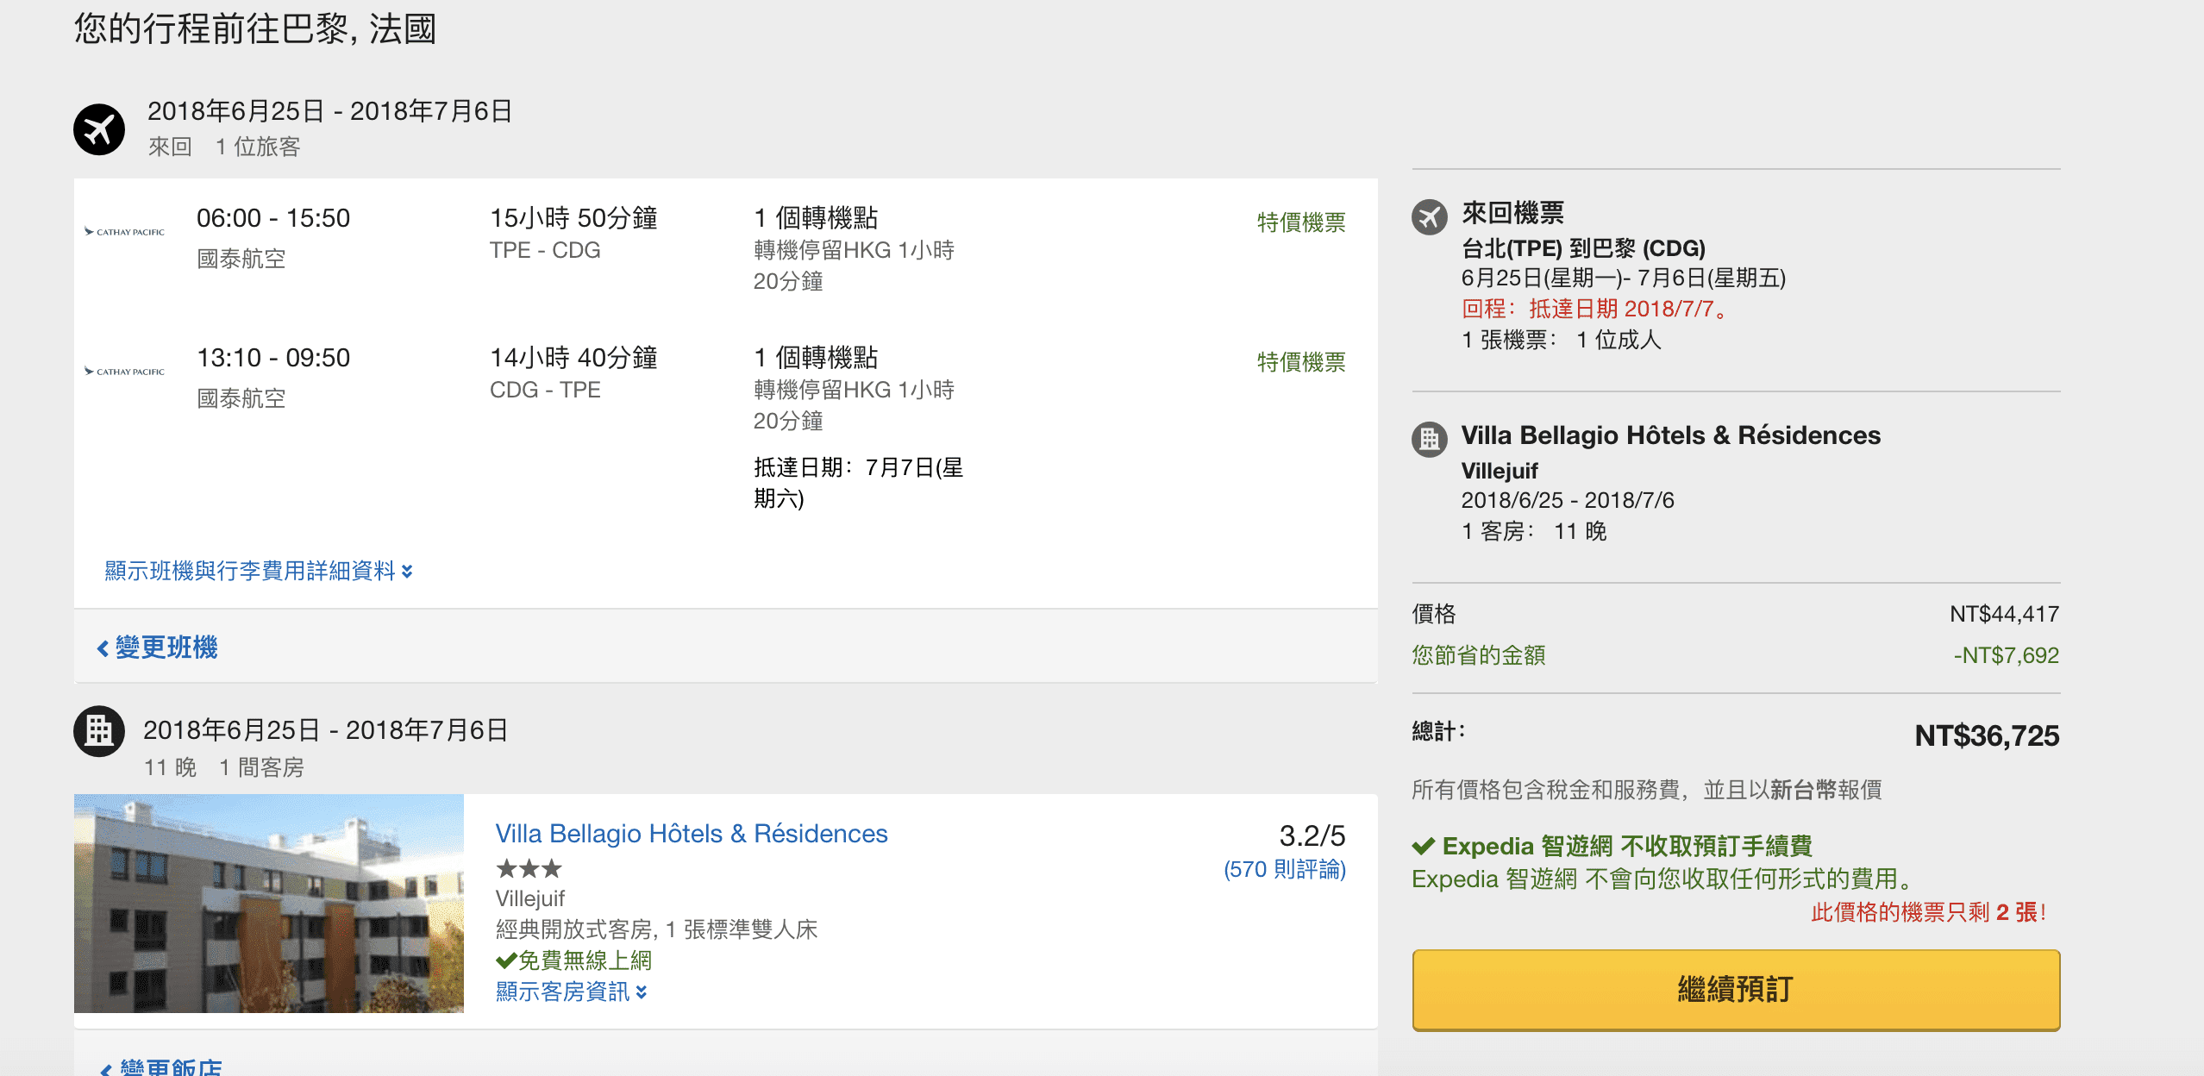Click the gray hotel icon in price summary
Viewport: 2204px width, 1076px height.
[x=1429, y=440]
